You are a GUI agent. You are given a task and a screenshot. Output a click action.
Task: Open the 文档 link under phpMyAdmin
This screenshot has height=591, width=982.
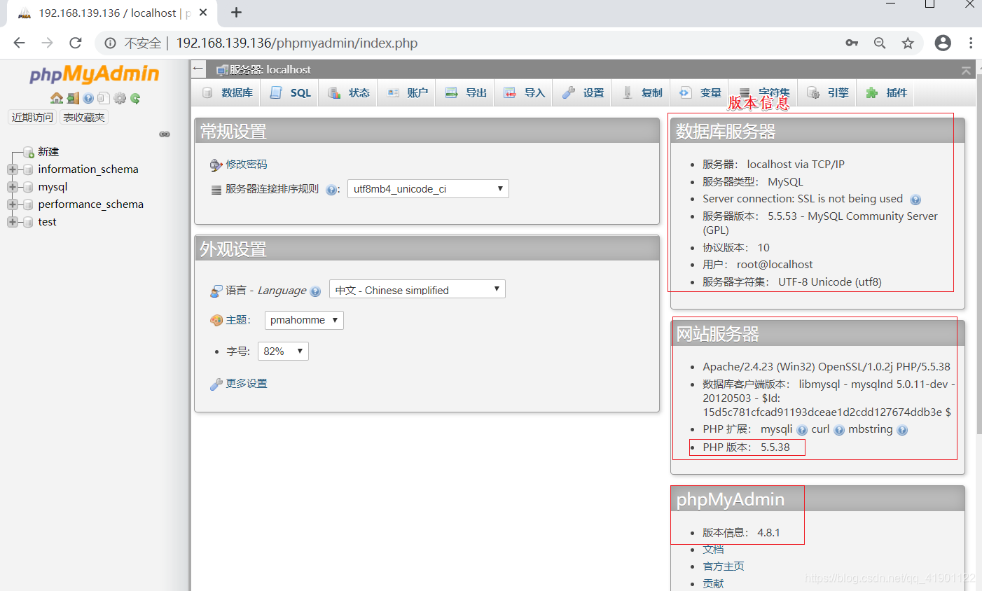coord(713,549)
